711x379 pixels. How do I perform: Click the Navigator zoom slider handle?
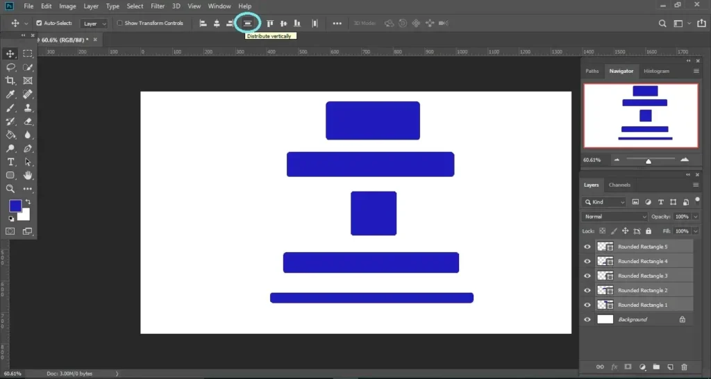click(649, 161)
